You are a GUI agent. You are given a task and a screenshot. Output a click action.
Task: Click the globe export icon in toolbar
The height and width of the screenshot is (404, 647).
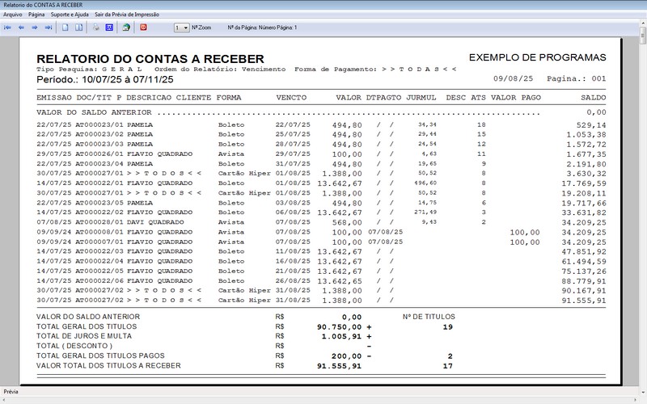126,27
